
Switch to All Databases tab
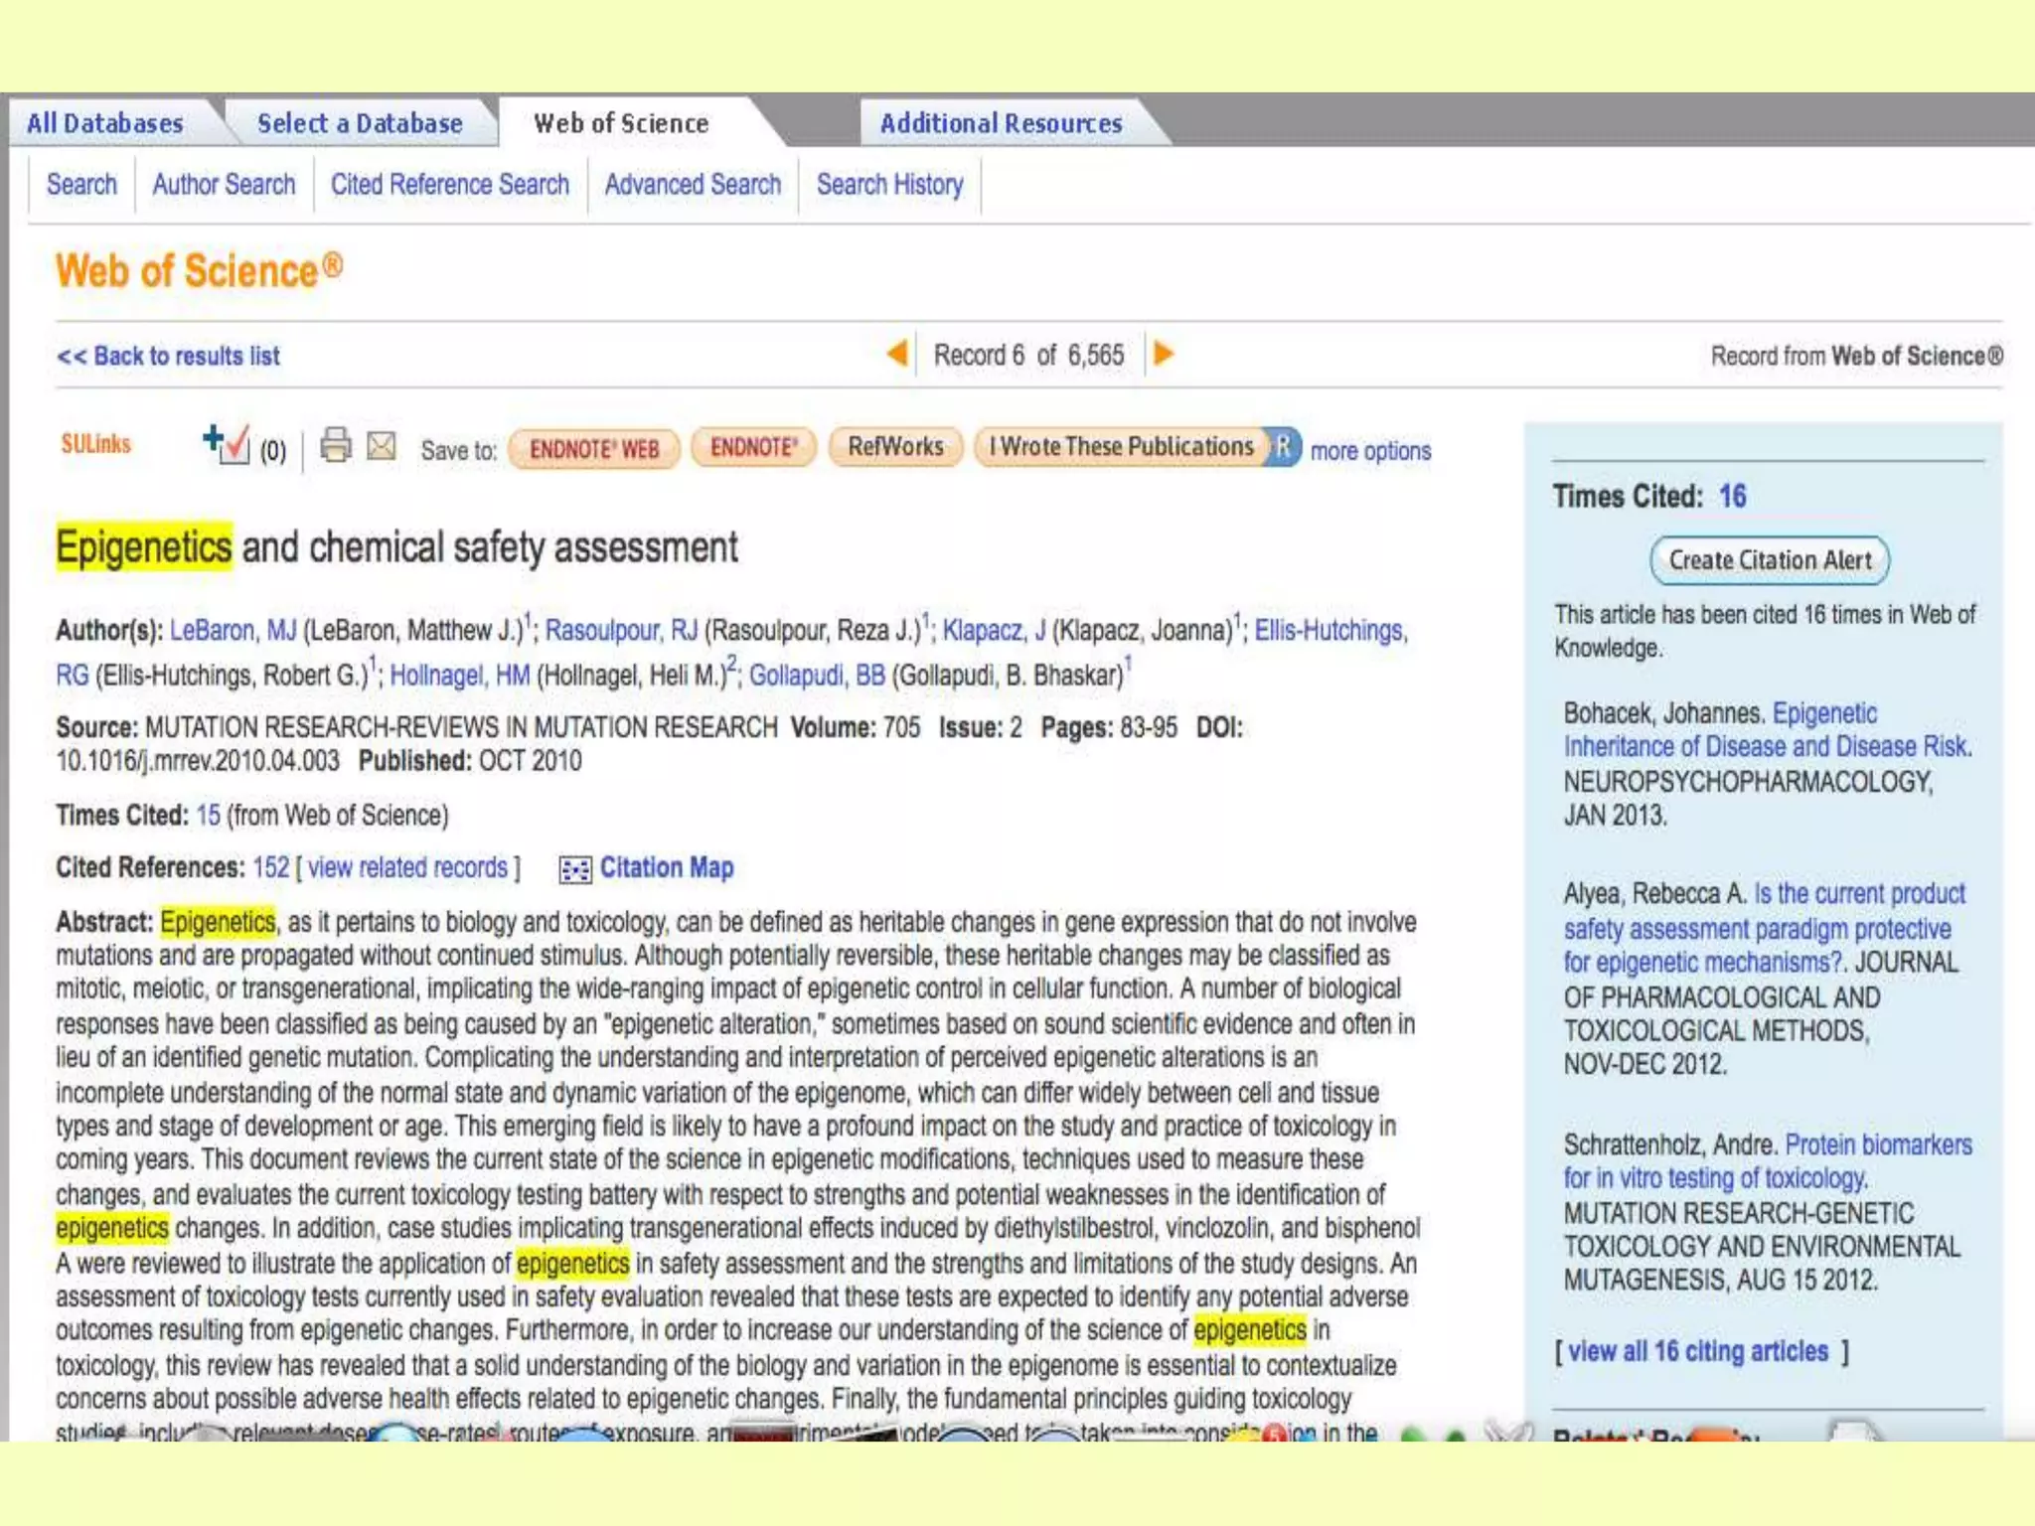point(105,123)
